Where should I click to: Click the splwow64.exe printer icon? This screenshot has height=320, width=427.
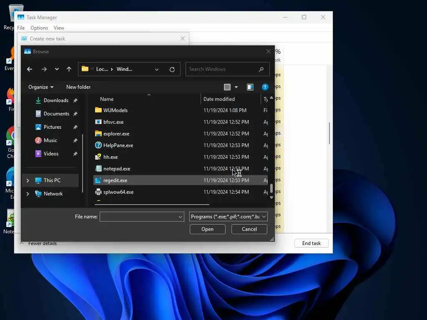coord(98,192)
